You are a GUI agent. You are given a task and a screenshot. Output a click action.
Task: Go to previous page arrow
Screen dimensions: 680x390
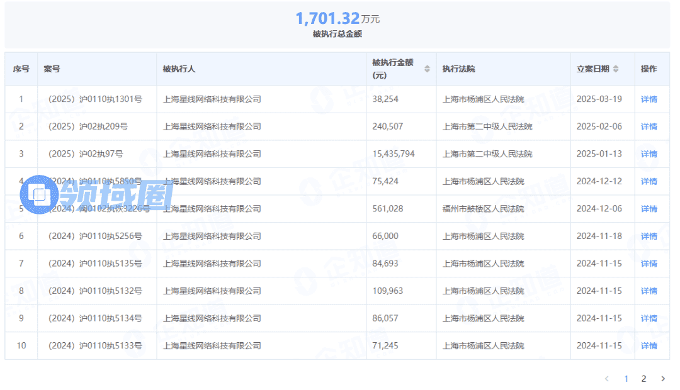point(607,379)
